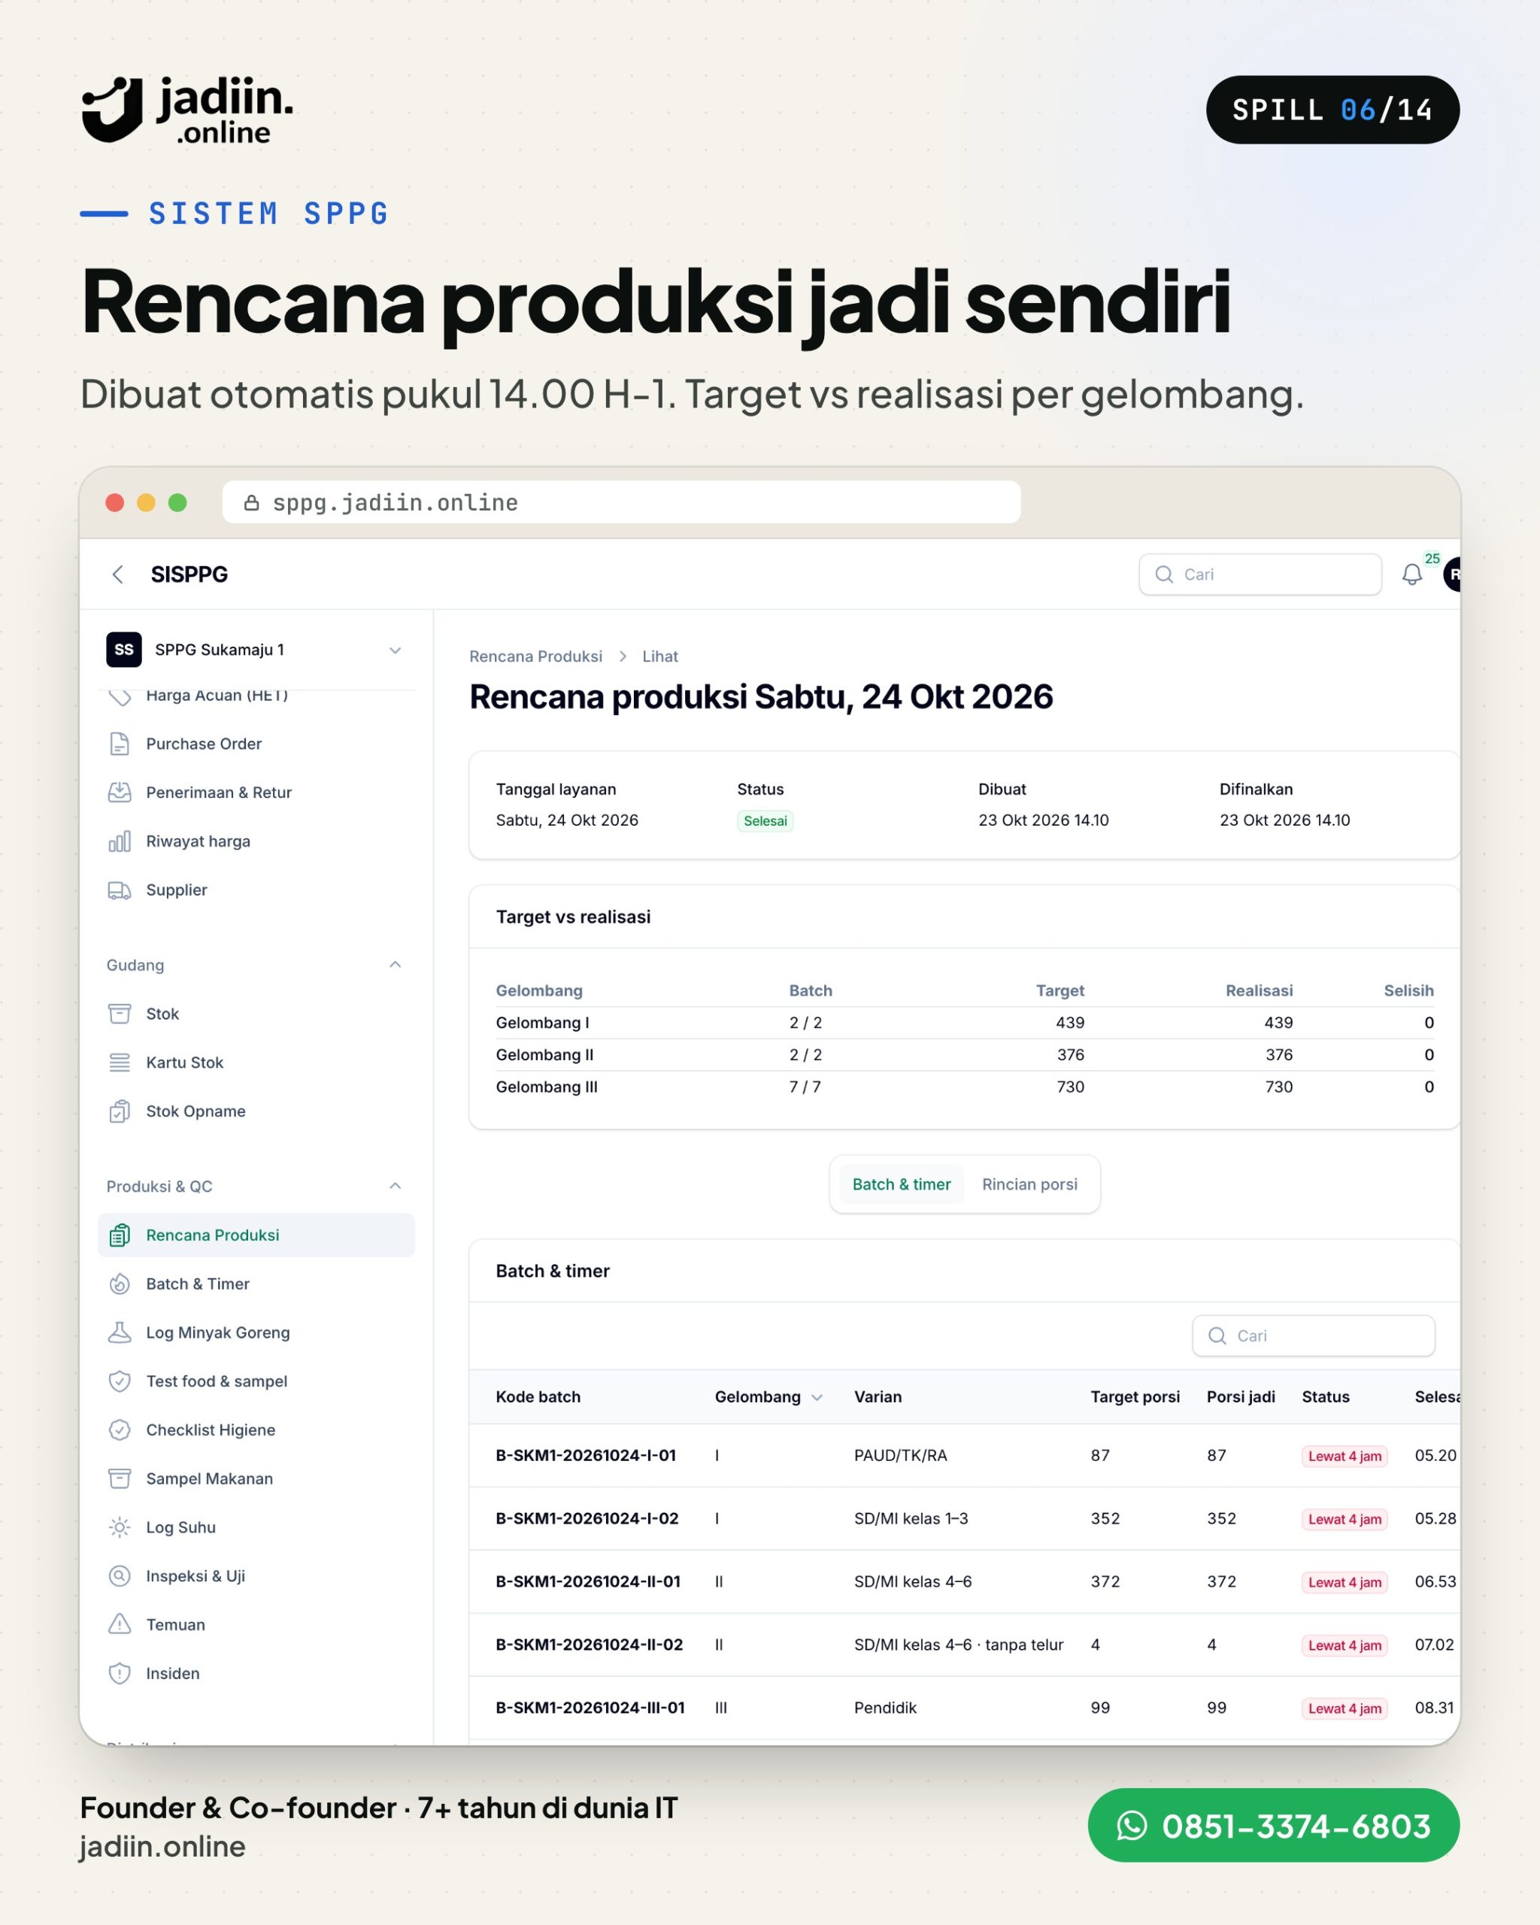Open Purchase Order in sidebar
Screen dimensions: 1540x1925
point(256,744)
